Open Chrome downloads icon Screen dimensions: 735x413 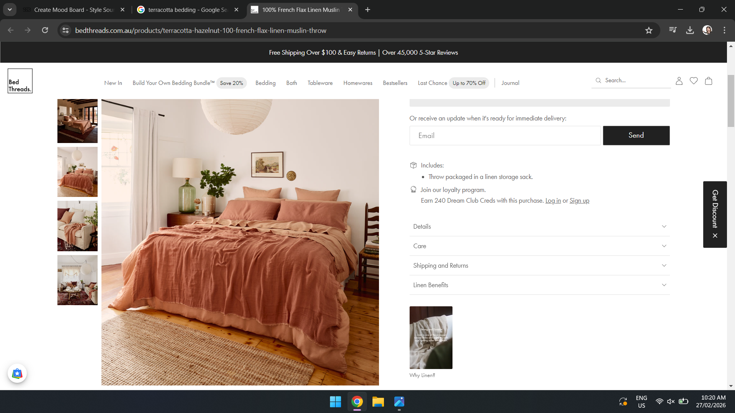pos(690,31)
